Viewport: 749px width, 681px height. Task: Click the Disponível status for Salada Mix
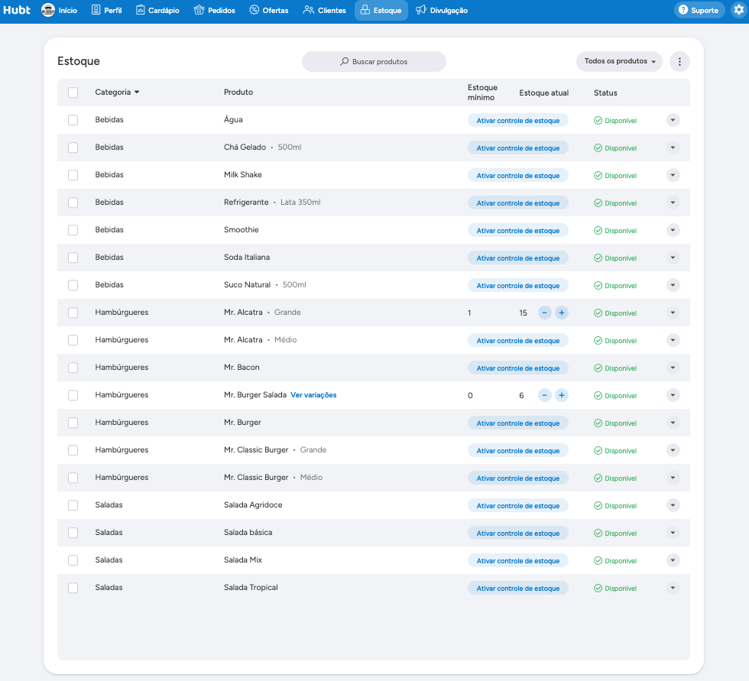coord(615,561)
